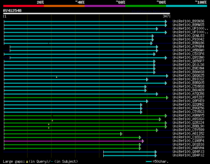The width and height of the screenshot is (210, 164).
Task: Select the UniRef100_B6U4D9 hit label
Action: click(x=188, y=90)
